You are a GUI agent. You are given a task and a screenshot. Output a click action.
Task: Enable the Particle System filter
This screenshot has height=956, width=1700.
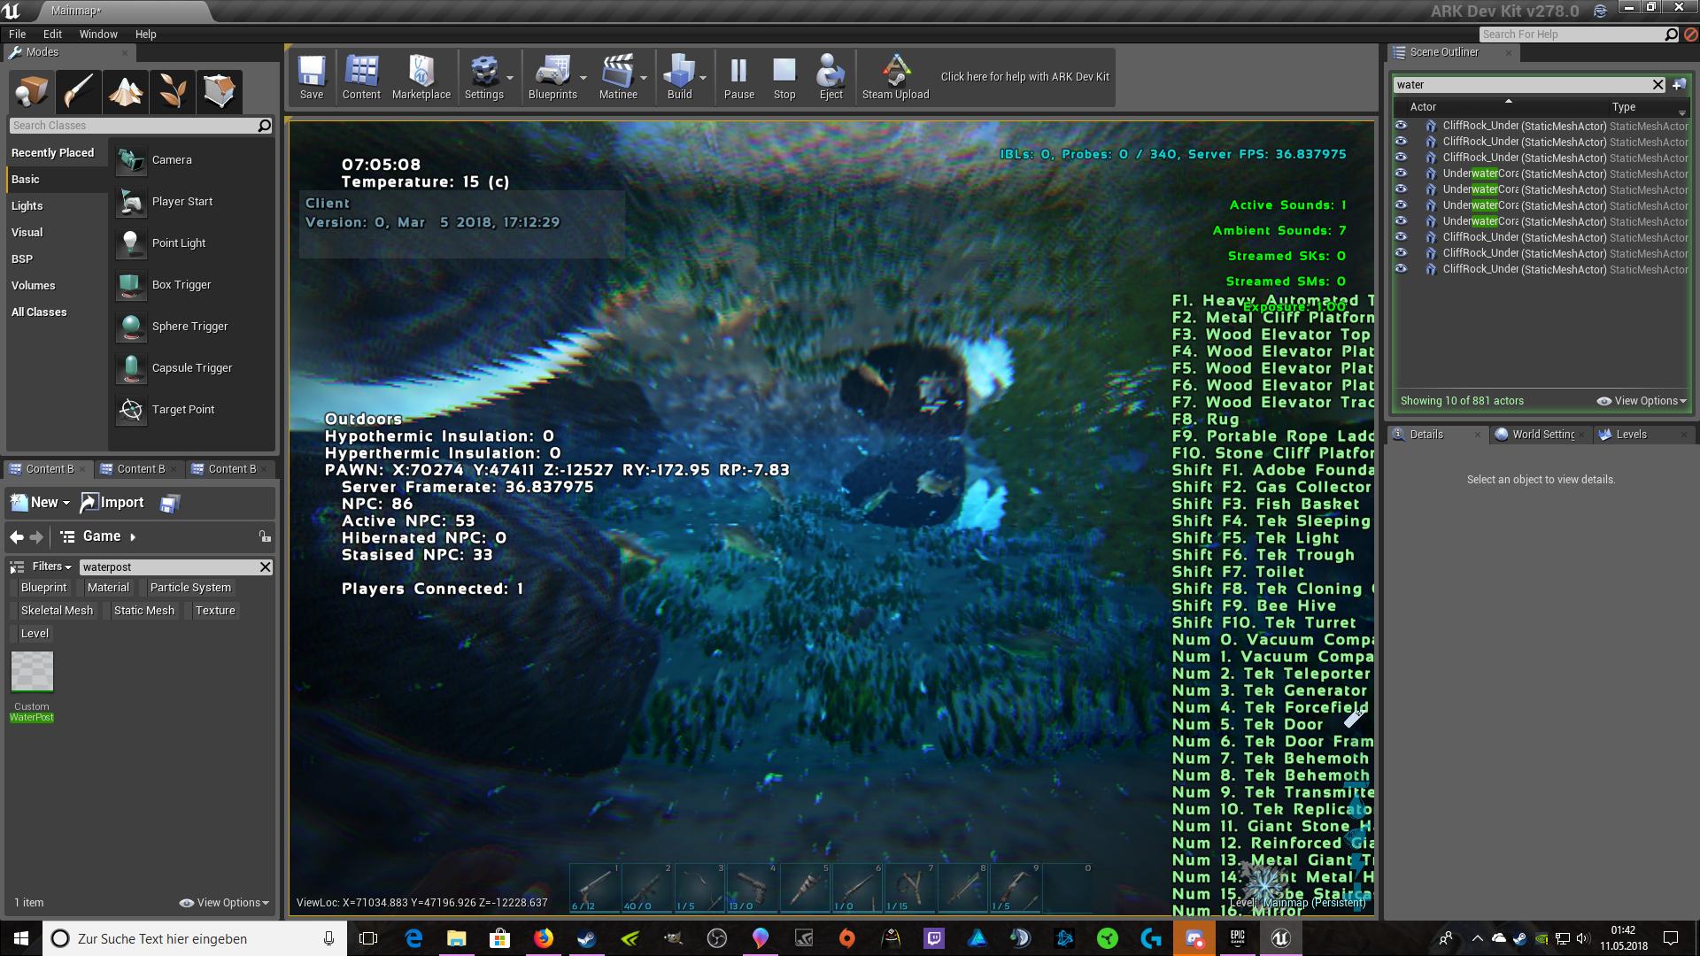pos(190,588)
